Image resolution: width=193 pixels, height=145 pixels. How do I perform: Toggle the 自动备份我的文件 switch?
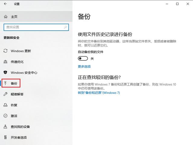tap(83, 59)
